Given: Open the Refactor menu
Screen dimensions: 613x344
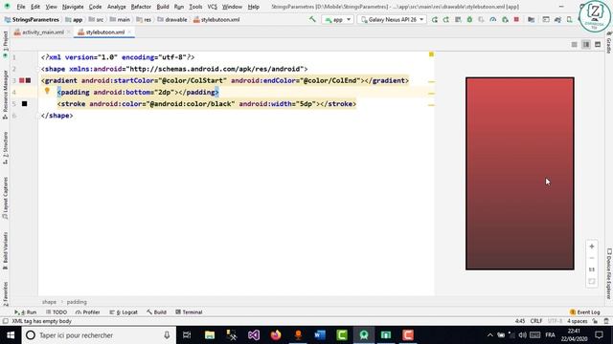Looking at the screenshot, I should (141, 7).
